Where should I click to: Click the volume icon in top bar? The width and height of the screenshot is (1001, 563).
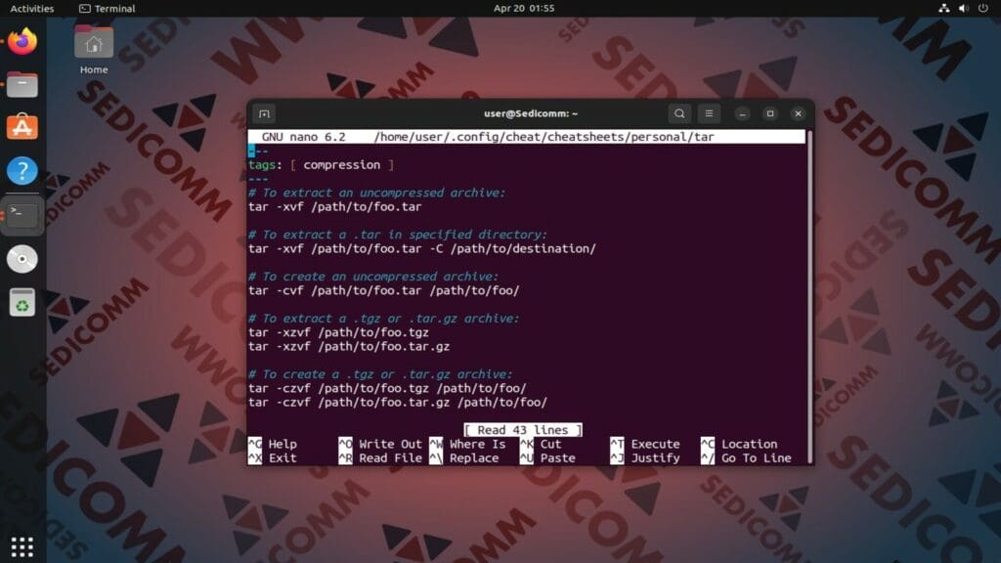pyautogui.click(x=963, y=8)
